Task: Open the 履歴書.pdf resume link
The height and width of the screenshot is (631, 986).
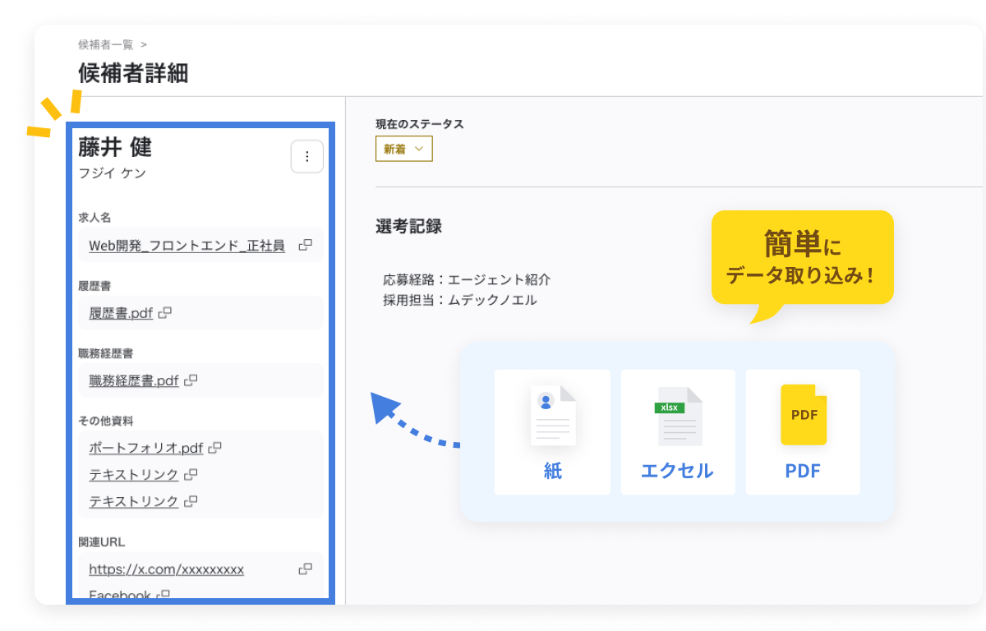Action: [121, 313]
